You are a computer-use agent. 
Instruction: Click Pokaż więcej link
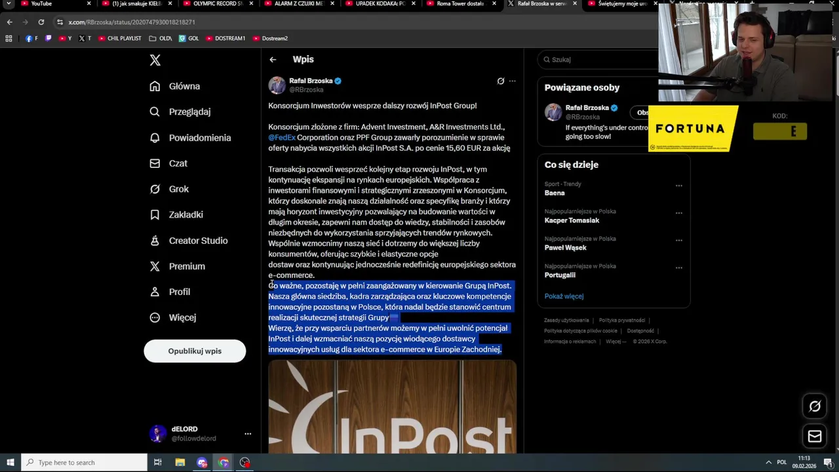point(564,296)
